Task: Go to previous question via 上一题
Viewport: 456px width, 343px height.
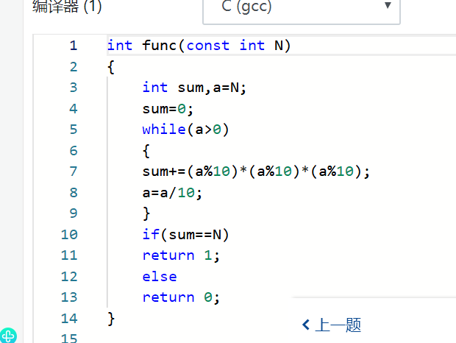Action: (332, 325)
